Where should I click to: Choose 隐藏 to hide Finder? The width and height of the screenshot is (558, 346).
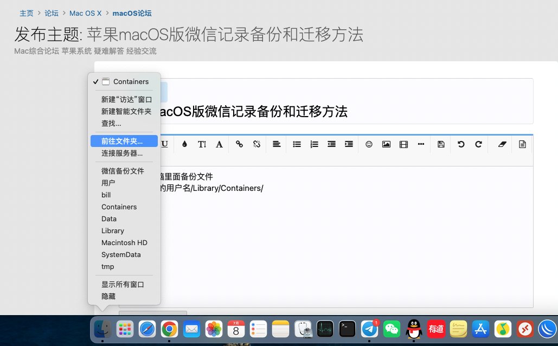click(x=124, y=296)
